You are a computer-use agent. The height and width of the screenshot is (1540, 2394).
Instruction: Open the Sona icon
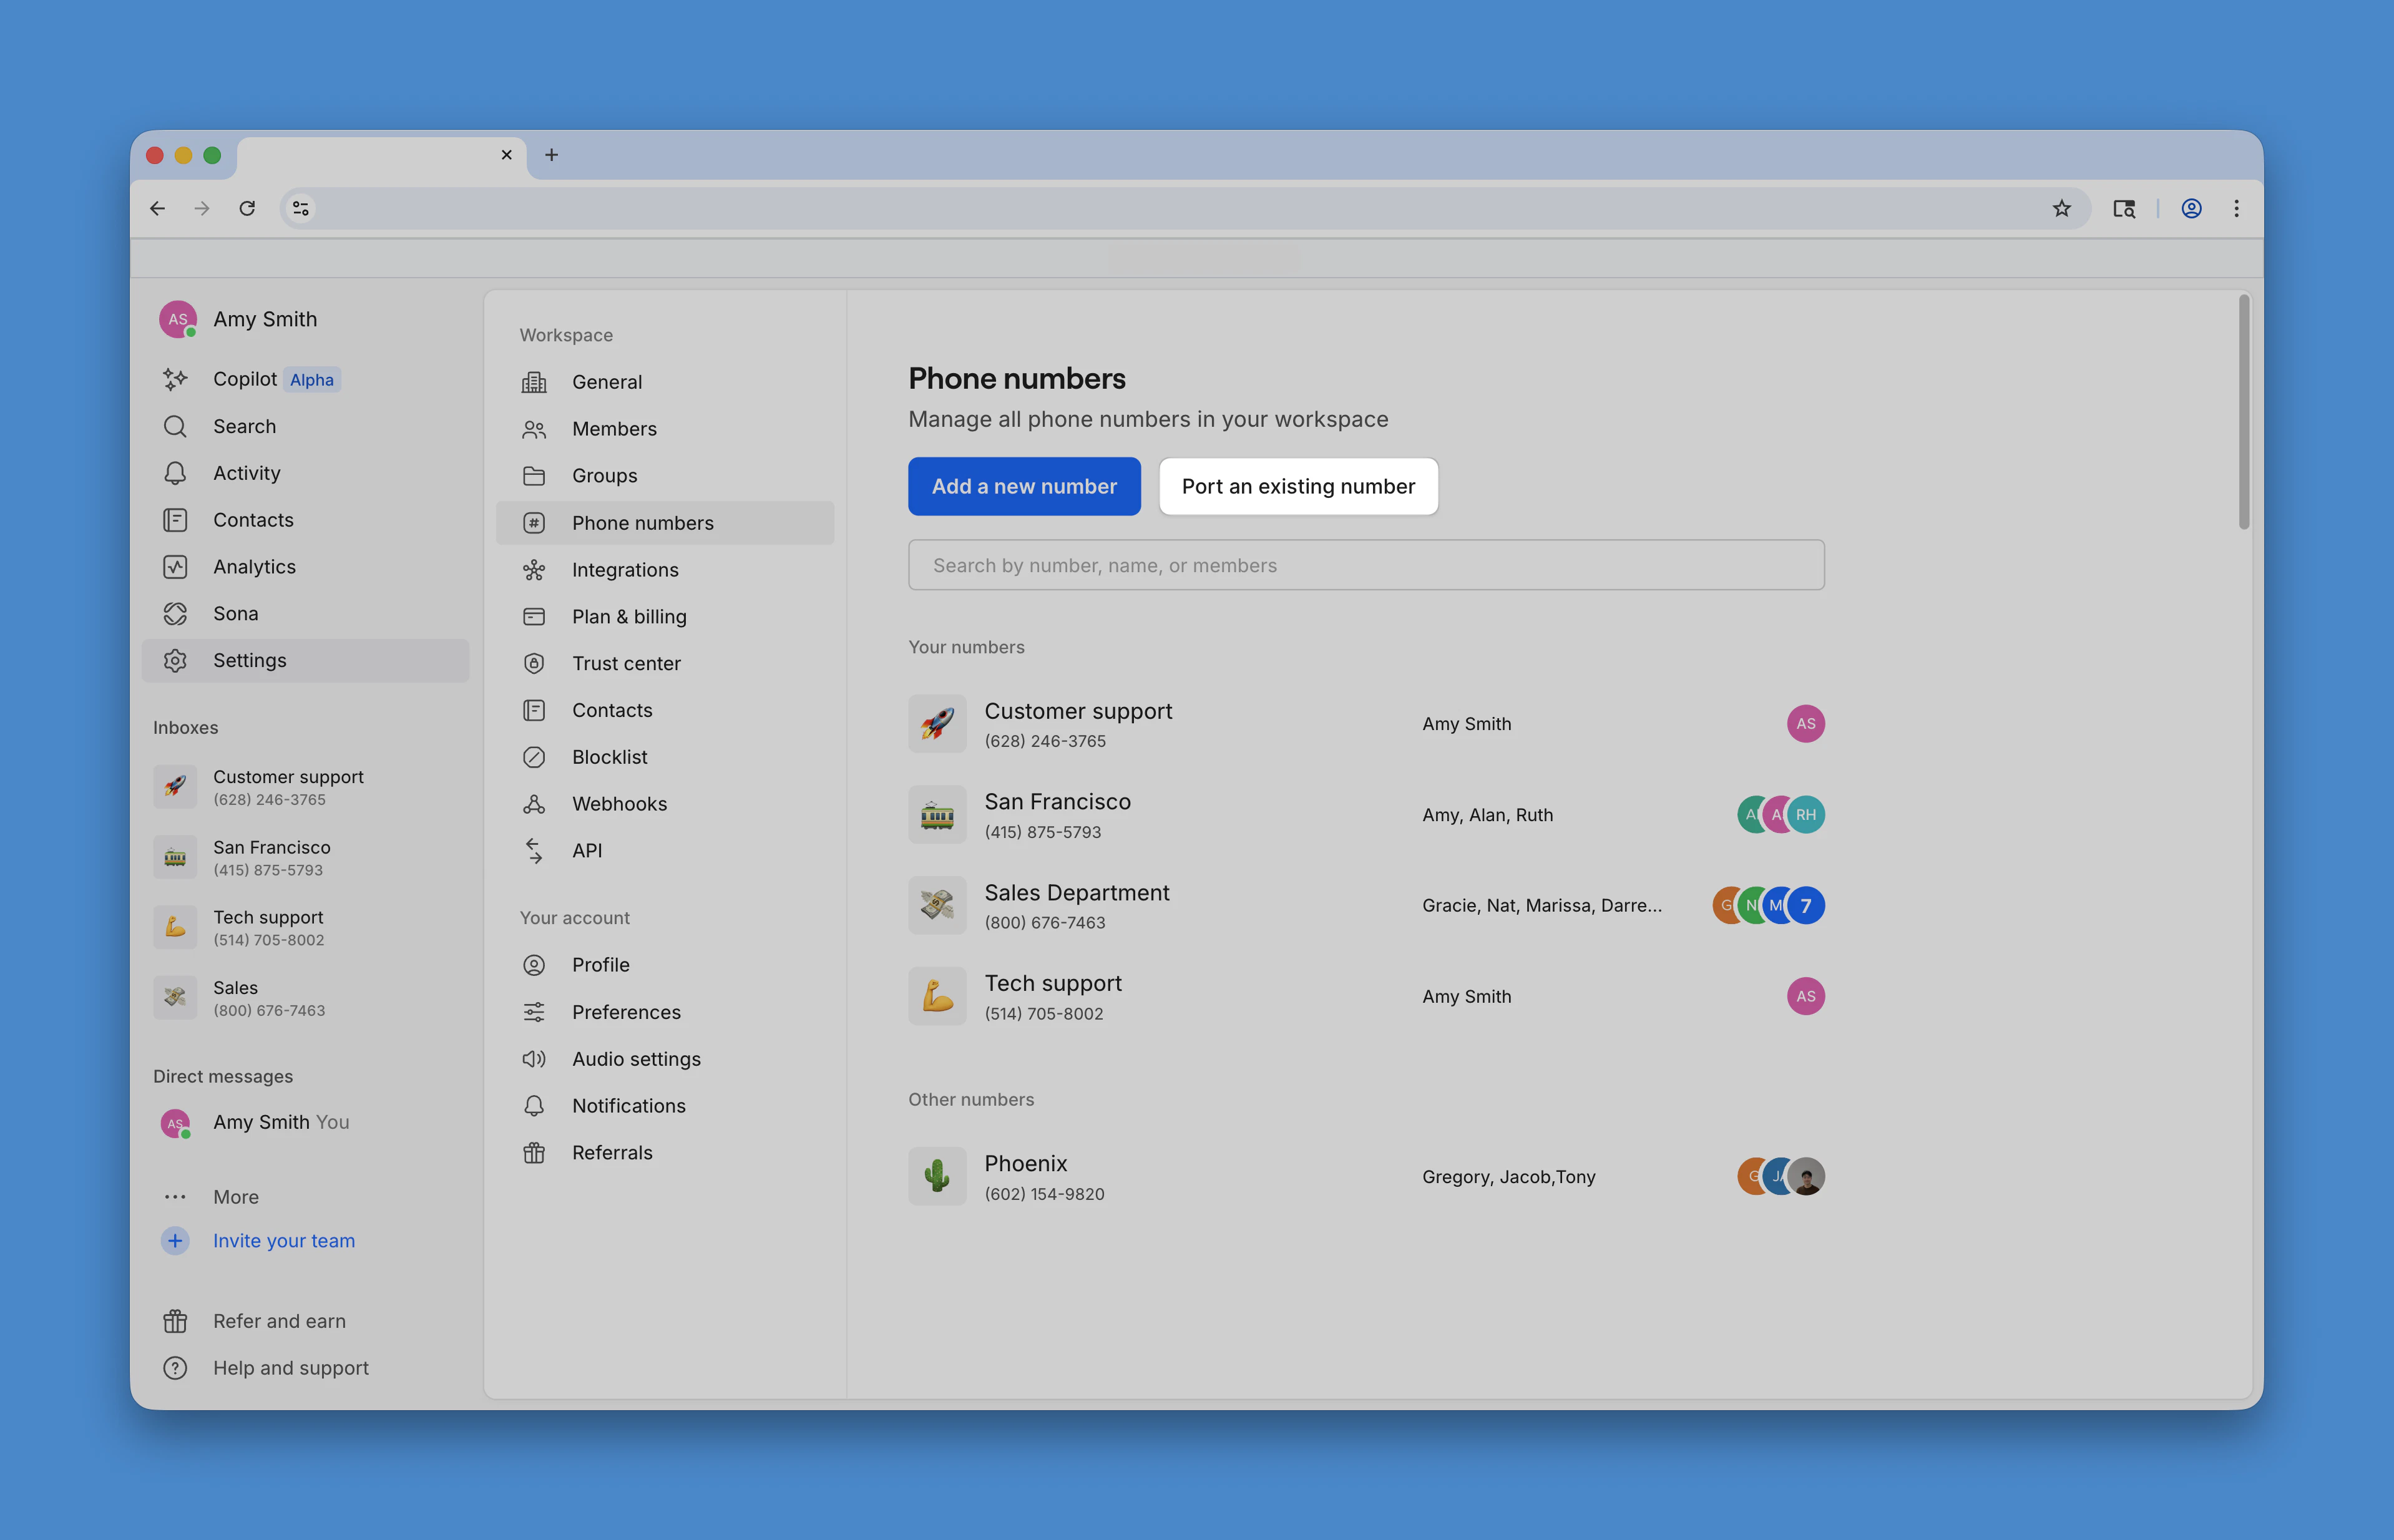[175, 614]
